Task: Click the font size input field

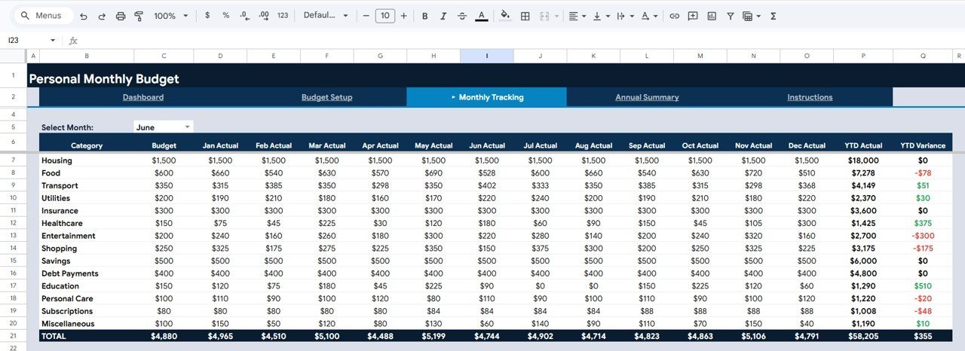Action: (x=384, y=16)
